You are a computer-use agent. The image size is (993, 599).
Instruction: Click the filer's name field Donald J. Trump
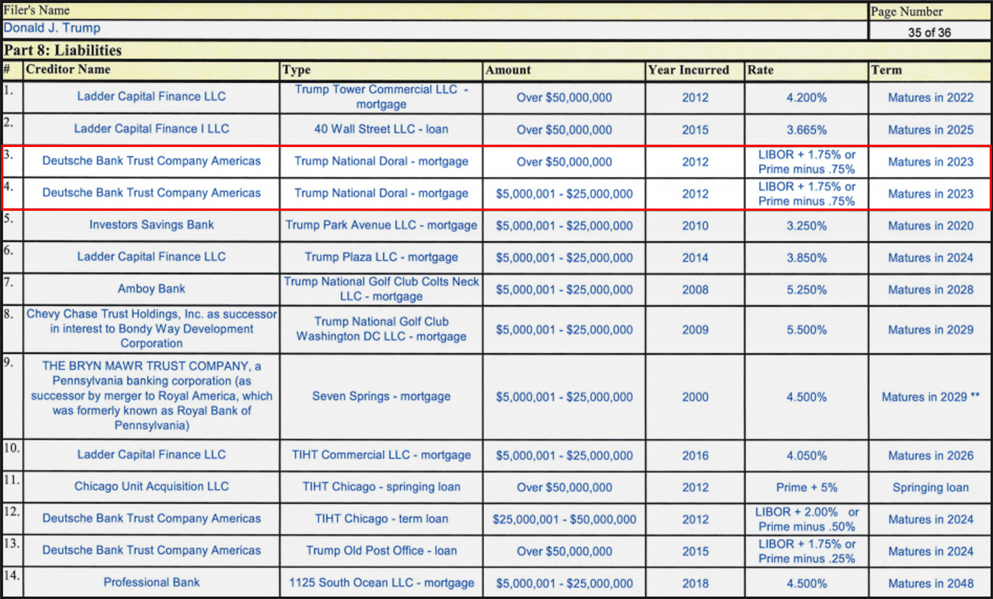[x=52, y=28]
